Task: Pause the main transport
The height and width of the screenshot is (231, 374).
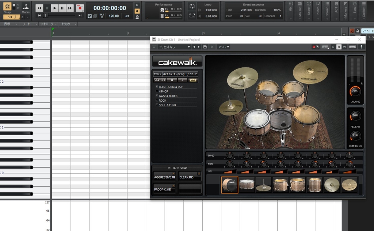Action: click(x=62, y=8)
